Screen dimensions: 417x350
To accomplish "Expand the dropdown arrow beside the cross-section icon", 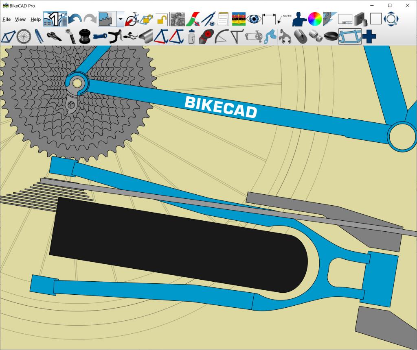I will coord(120,19).
